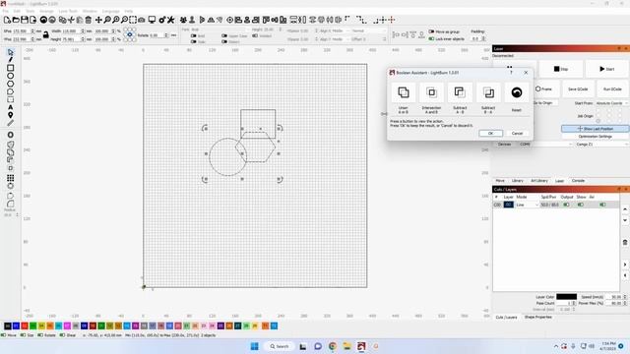Click the Frame Selection zoom icon
Viewport: 630px width, 354px height.
pyautogui.click(x=133, y=20)
